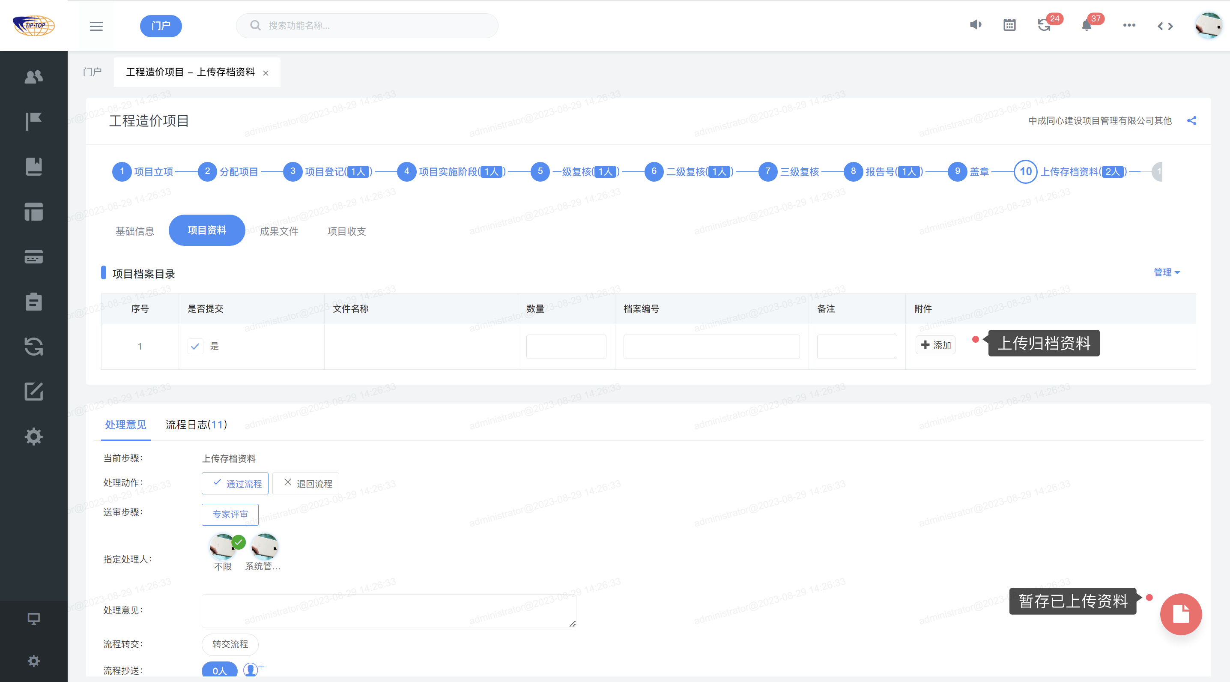The width and height of the screenshot is (1230, 682).
Task: Expand the 管理 dropdown
Action: [x=1166, y=272]
